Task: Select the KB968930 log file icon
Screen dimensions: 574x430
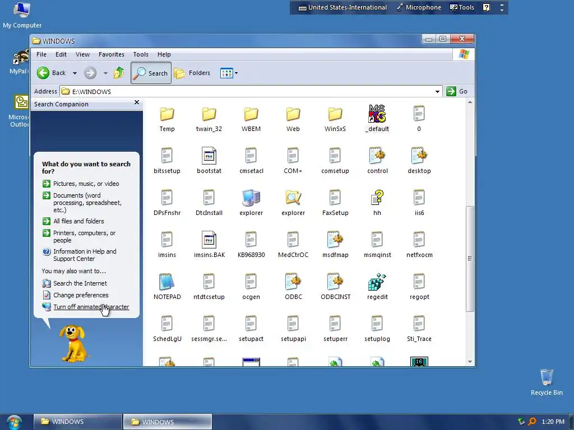Action: 251,240
